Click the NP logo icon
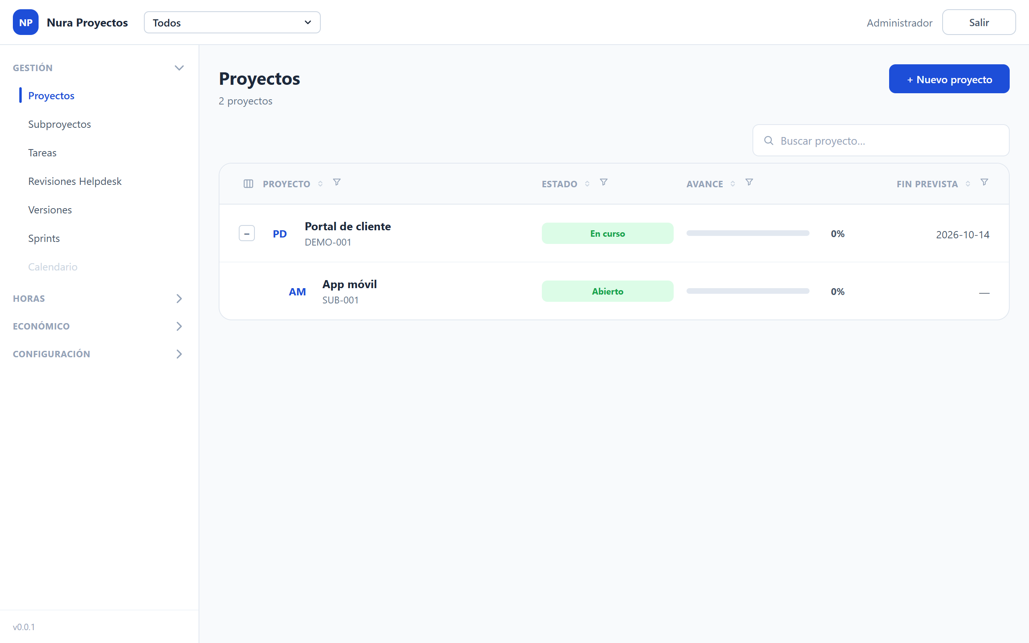 pyautogui.click(x=25, y=22)
